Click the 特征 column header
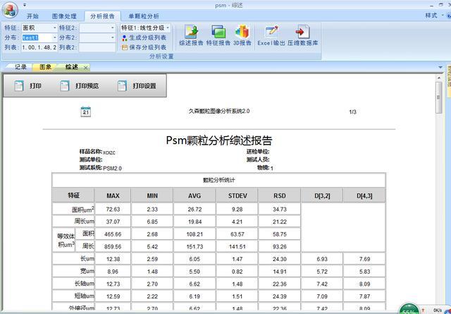451x314 pixels. 73,195
